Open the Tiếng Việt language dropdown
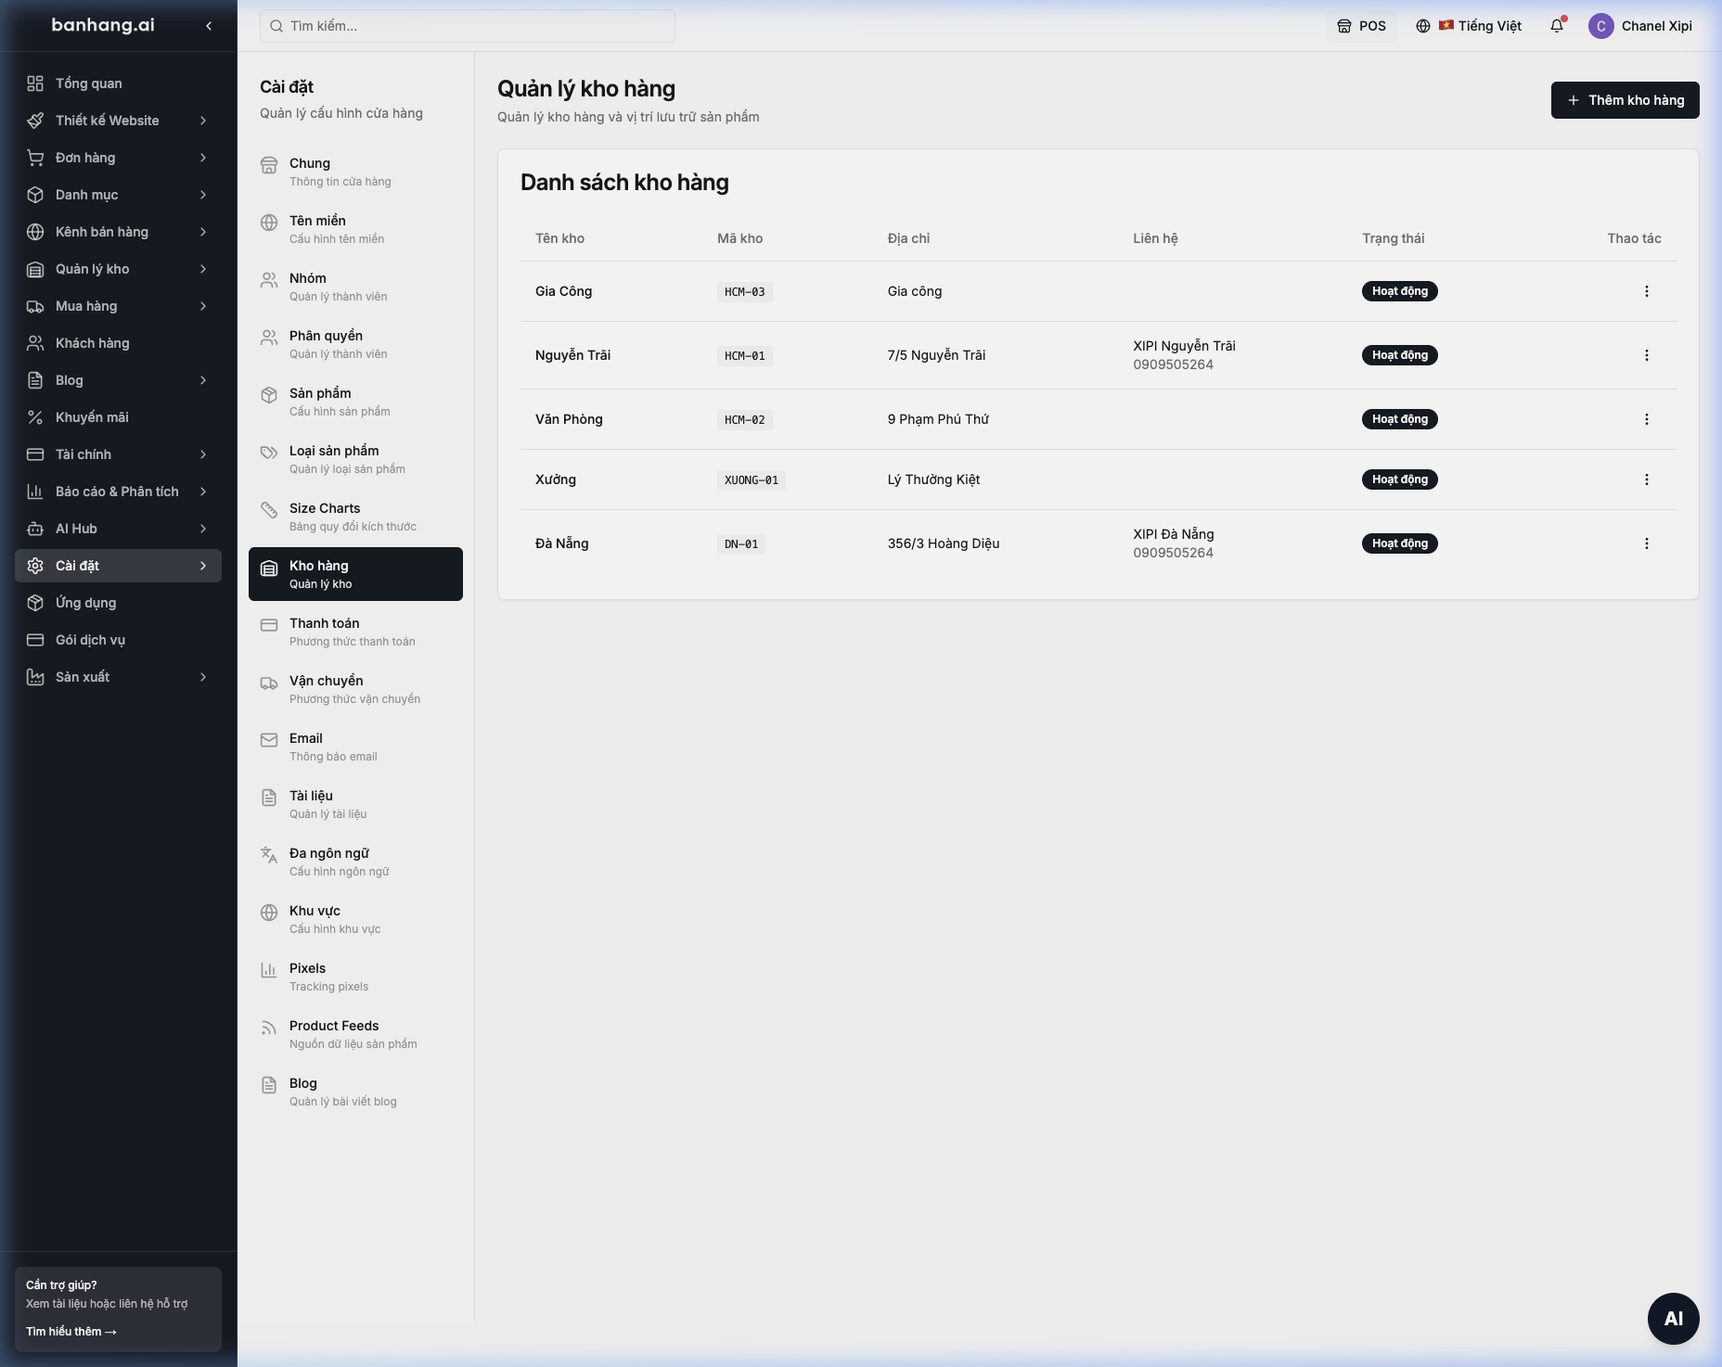This screenshot has height=1367, width=1722. click(x=1469, y=26)
